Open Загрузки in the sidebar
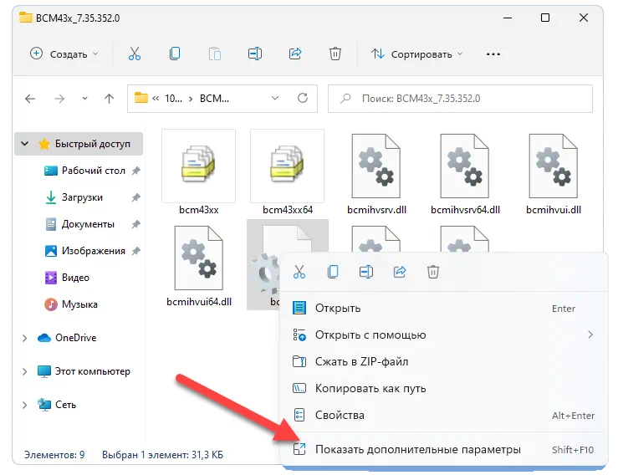 [82, 197]
